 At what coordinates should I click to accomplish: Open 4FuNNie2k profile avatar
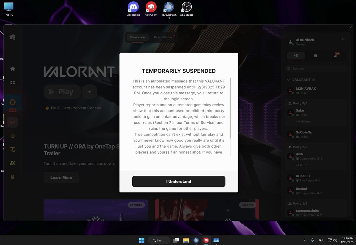point(291,42)
